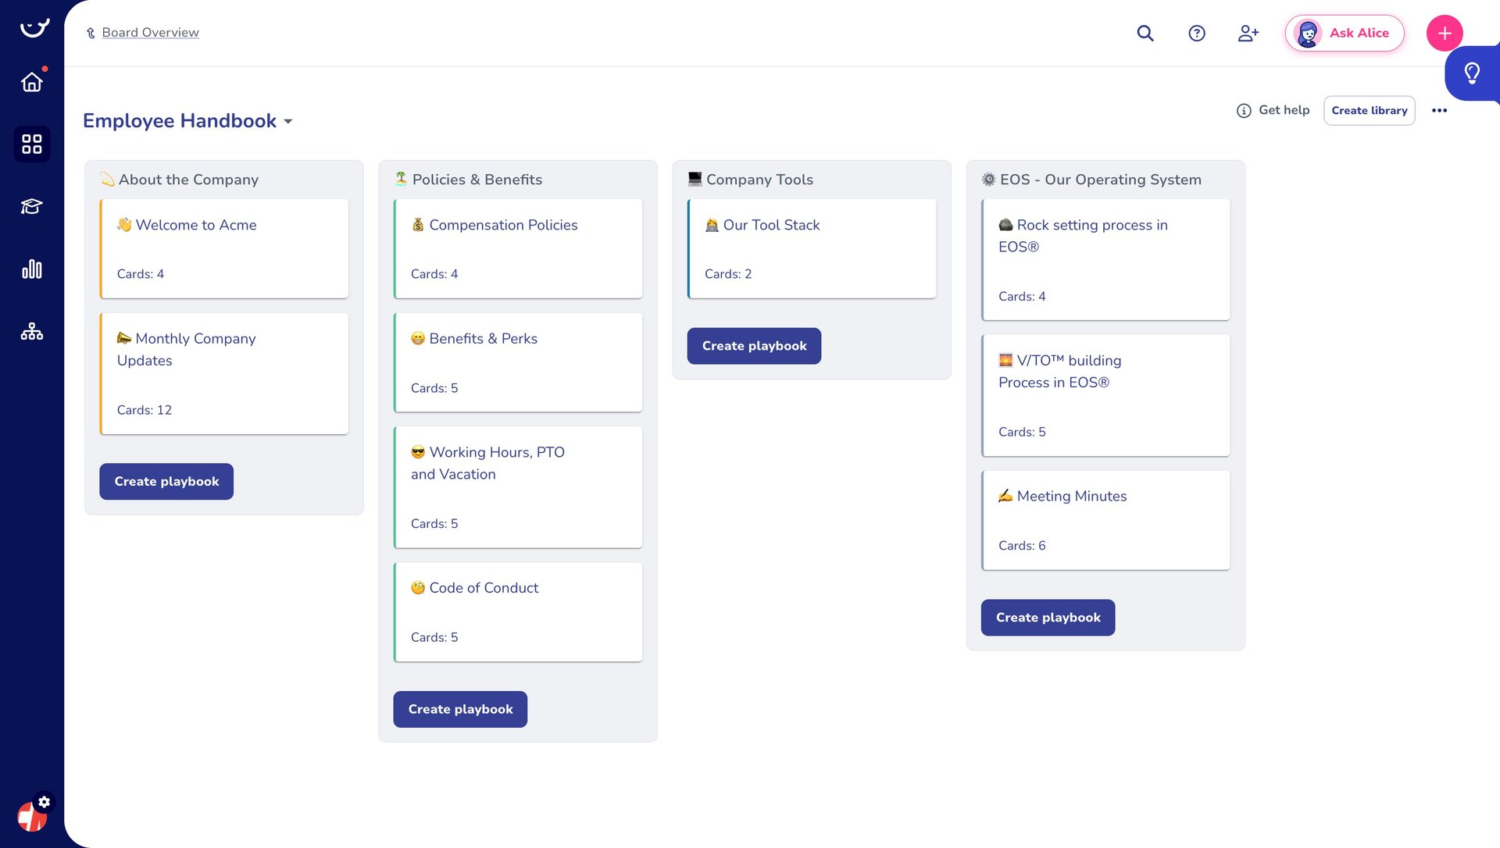
Task: Click the Create library button
Action: pos(1369,111)
